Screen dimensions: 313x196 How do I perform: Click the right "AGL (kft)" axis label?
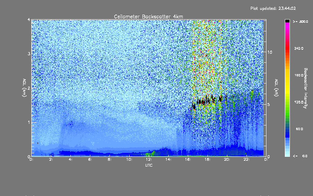point(276,87)
